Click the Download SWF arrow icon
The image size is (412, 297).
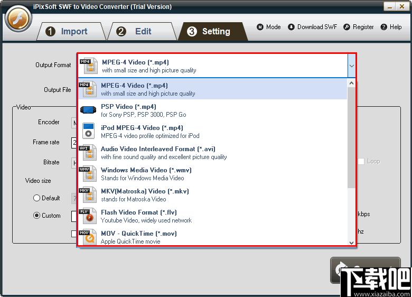point(291,27)
